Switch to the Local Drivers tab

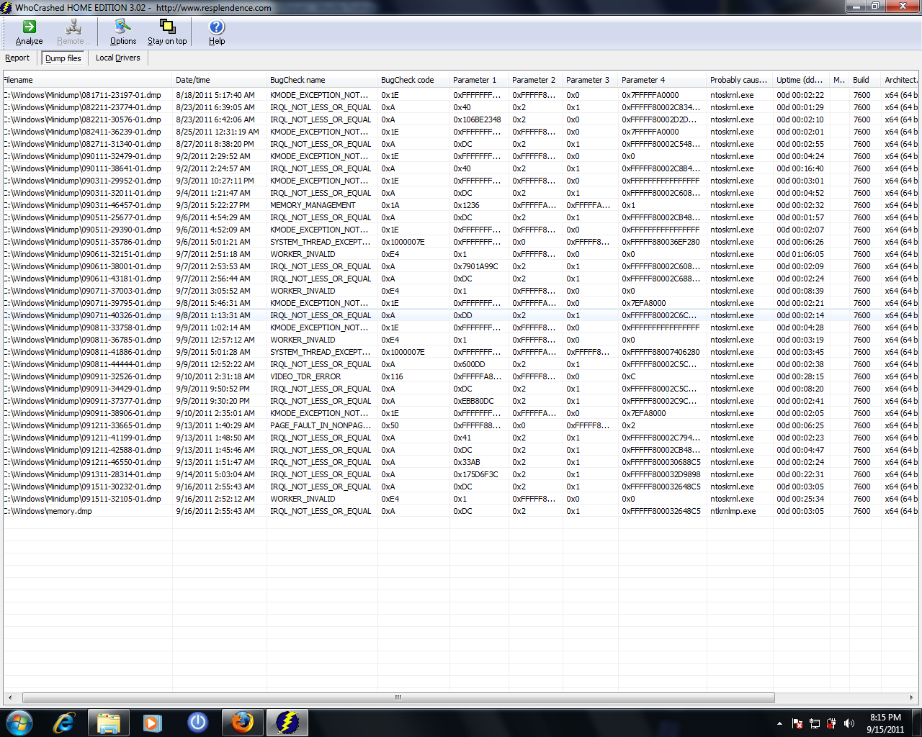point(118,58)
